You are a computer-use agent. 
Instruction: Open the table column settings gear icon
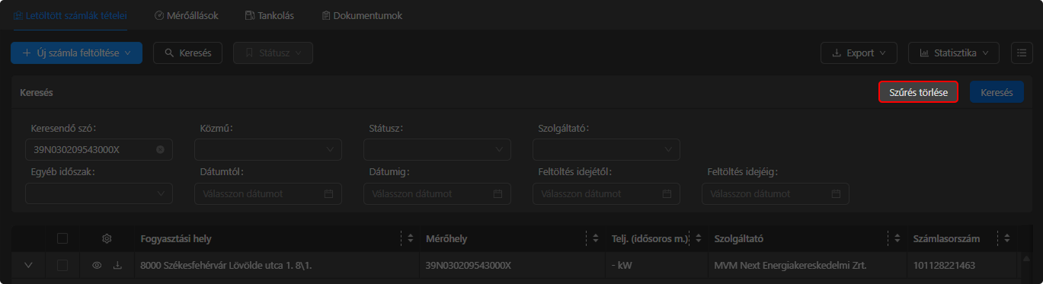pyautogui.click(x=107, y=238)
